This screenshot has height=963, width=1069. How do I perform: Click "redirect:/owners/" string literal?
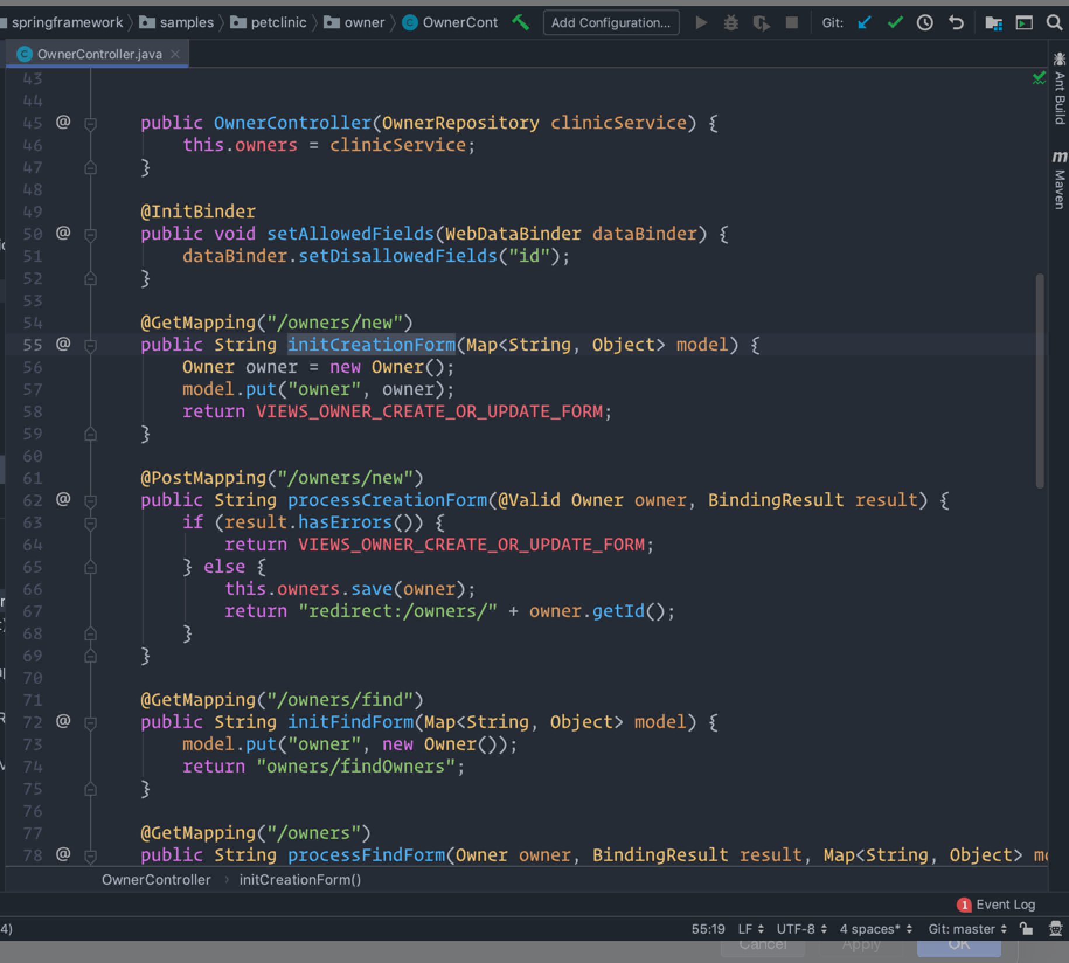397,611
